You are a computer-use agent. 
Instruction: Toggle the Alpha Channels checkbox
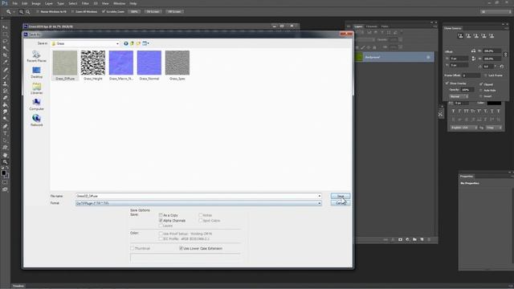click(161, 221)
